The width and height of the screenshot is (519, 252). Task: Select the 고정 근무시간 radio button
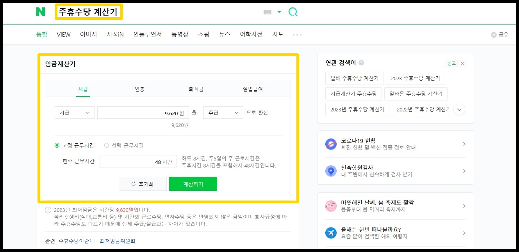57,145
